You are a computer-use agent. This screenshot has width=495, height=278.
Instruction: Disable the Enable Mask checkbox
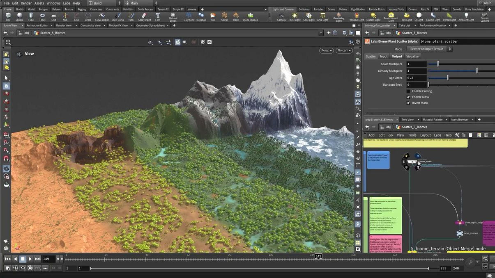408,97
